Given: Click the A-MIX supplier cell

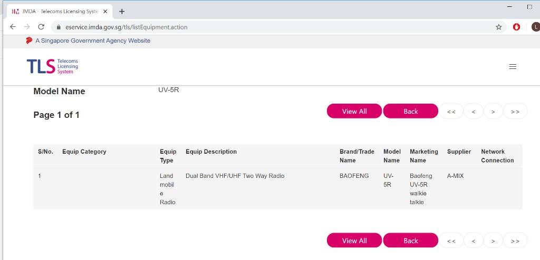Looking at the screenshot, I should pos(455,176).
